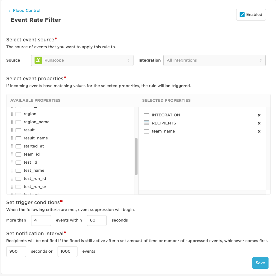
Task: Check the started_at property checkbox
Action: click(18, 146)
